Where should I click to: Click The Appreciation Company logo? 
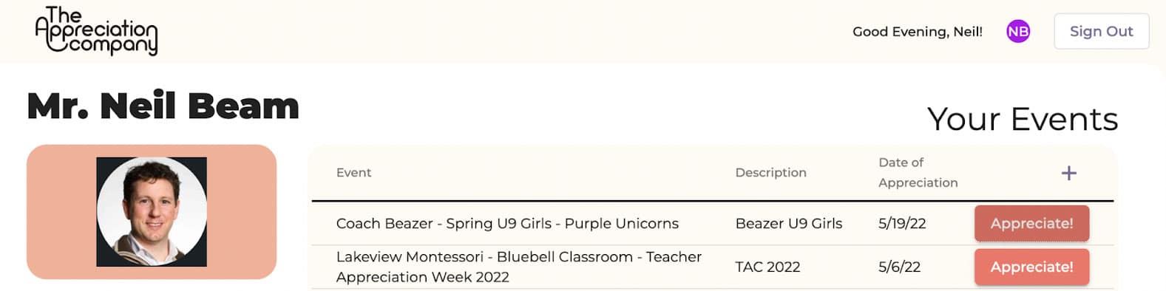(x=96, y=31)
